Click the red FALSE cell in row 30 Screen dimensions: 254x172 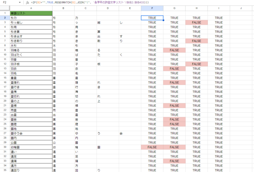[x=152, y=147]
